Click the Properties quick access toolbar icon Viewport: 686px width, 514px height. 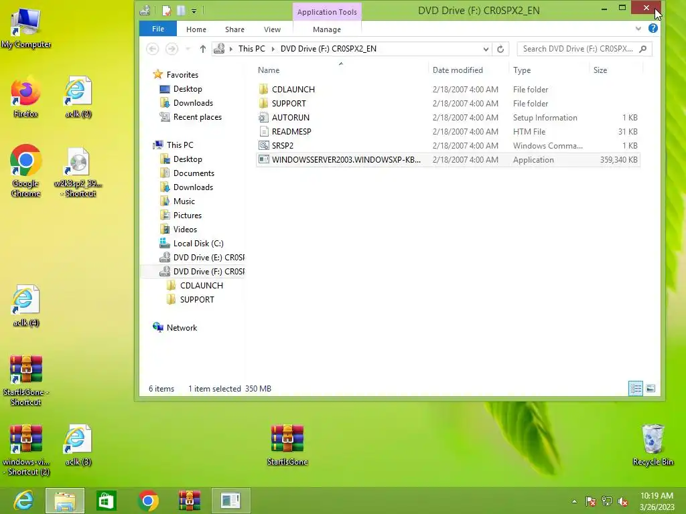pyautogui.click(x=166, y=10)
